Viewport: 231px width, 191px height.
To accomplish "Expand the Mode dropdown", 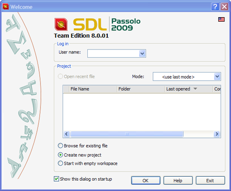I will point(217,77).
